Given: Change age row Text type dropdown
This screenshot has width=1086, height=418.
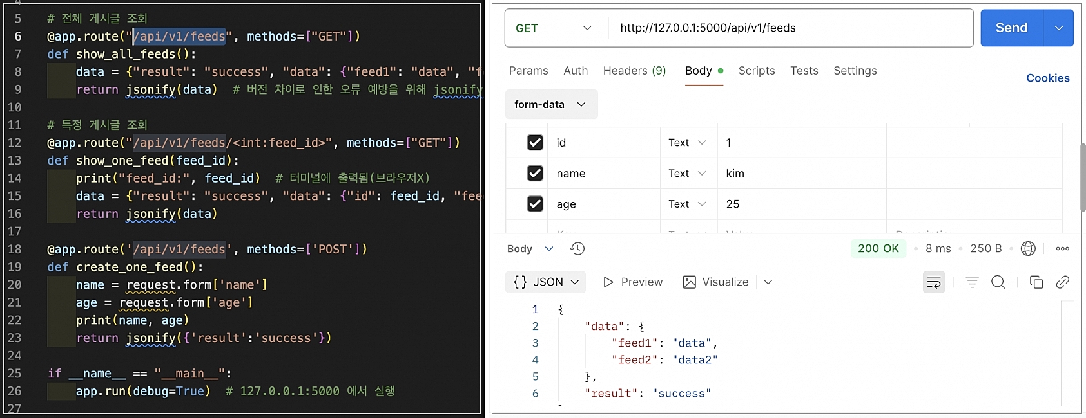Looking at the screenshot, I should coord(688,204).
